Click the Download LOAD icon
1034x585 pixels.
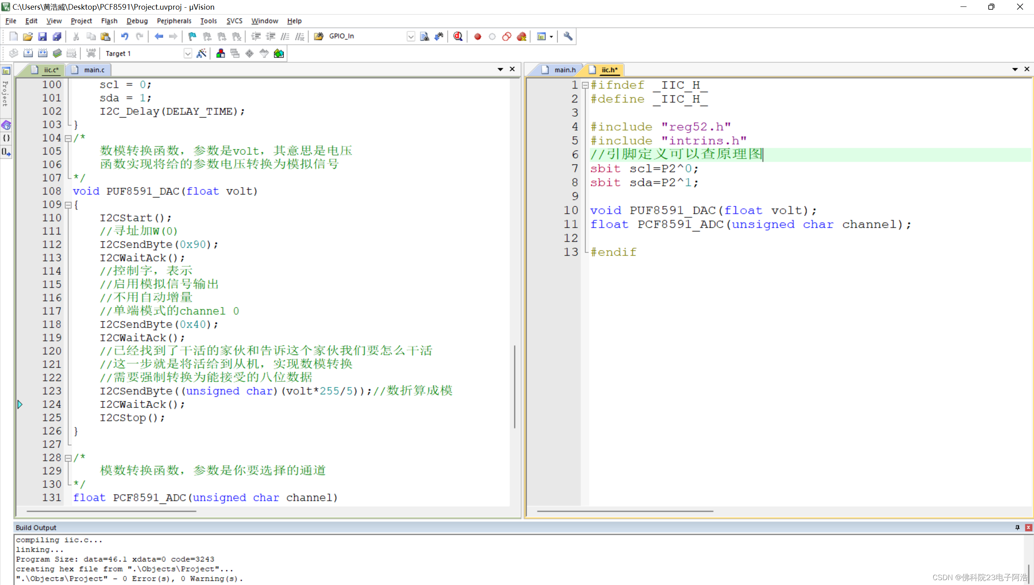(x=91, y=53)
